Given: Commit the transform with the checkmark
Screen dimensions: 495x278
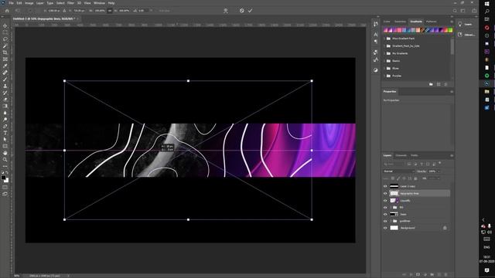Looking at the screenshot, I should [x=250, y=11].
